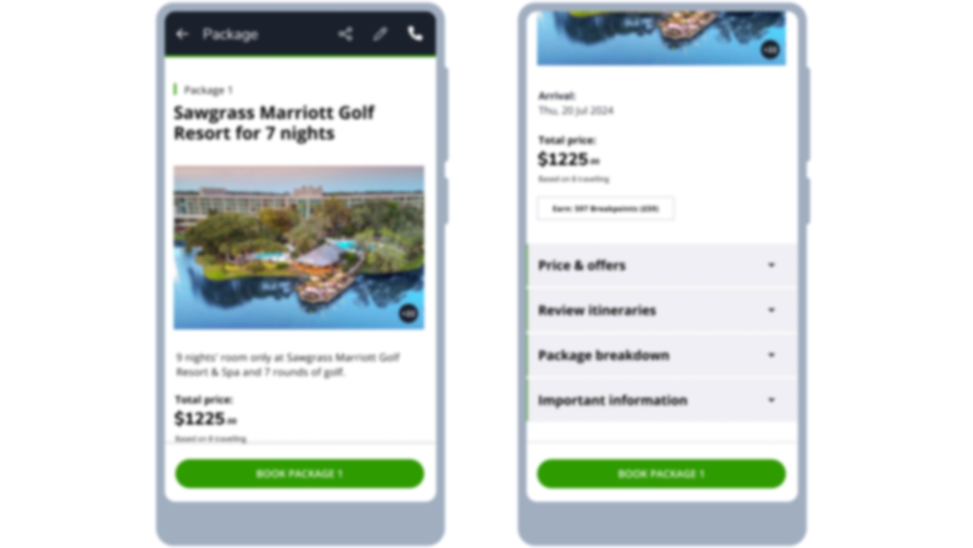The height and width of the screenshot is (548, 973).
Task: Open photo gallery badge on left resort image
Action: coord(408,313)
